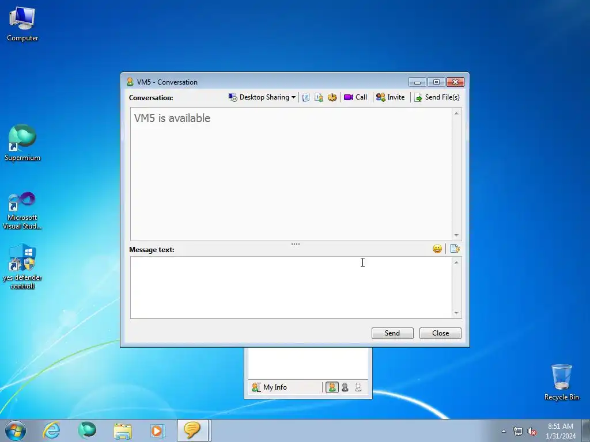Screen dimensions: 590x442
Task: Toggle the white offline users filter icon
Action: [358, 387]
